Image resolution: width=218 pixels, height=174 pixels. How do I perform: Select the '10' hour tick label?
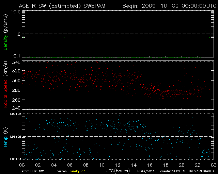[102, 165]
